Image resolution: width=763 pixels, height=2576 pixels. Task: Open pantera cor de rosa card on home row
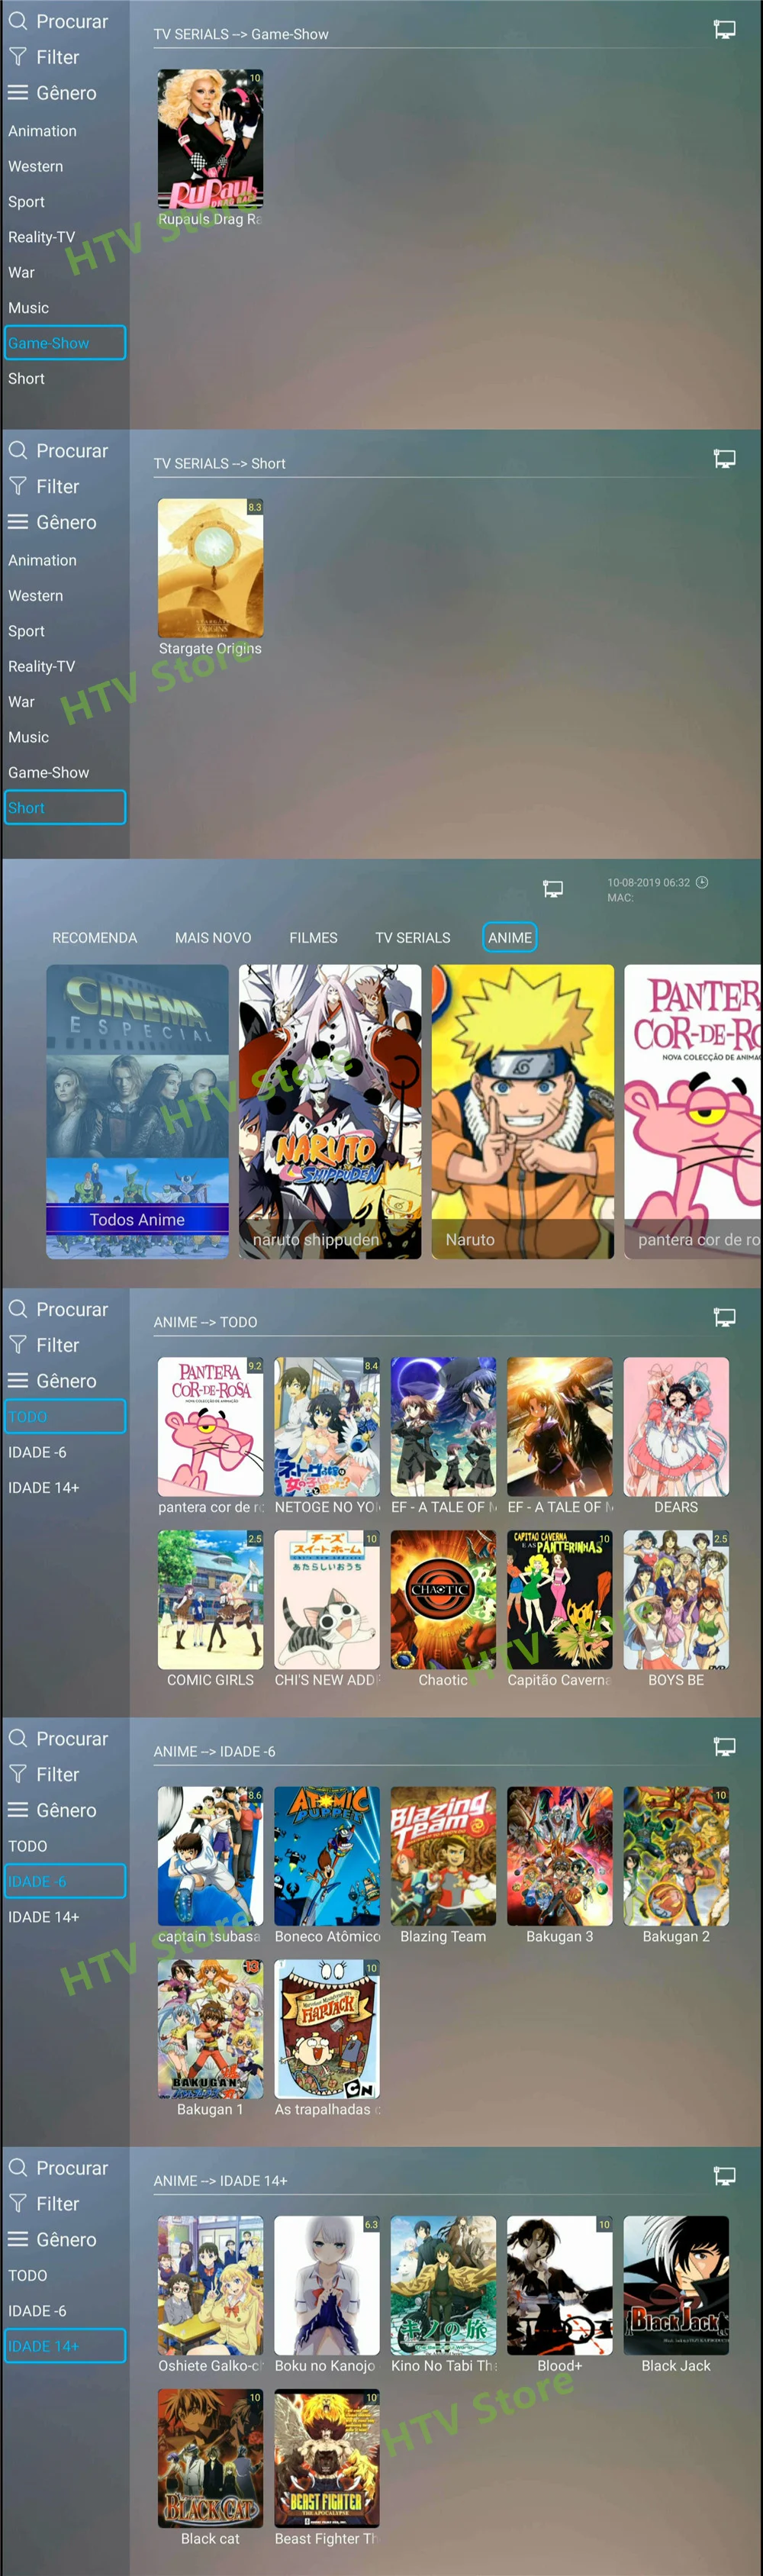tap(692, 1111)
